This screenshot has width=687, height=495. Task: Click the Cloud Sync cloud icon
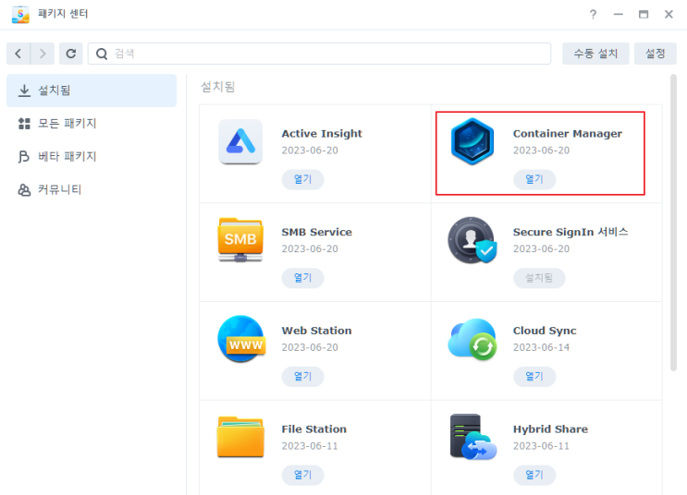(472, 339)
